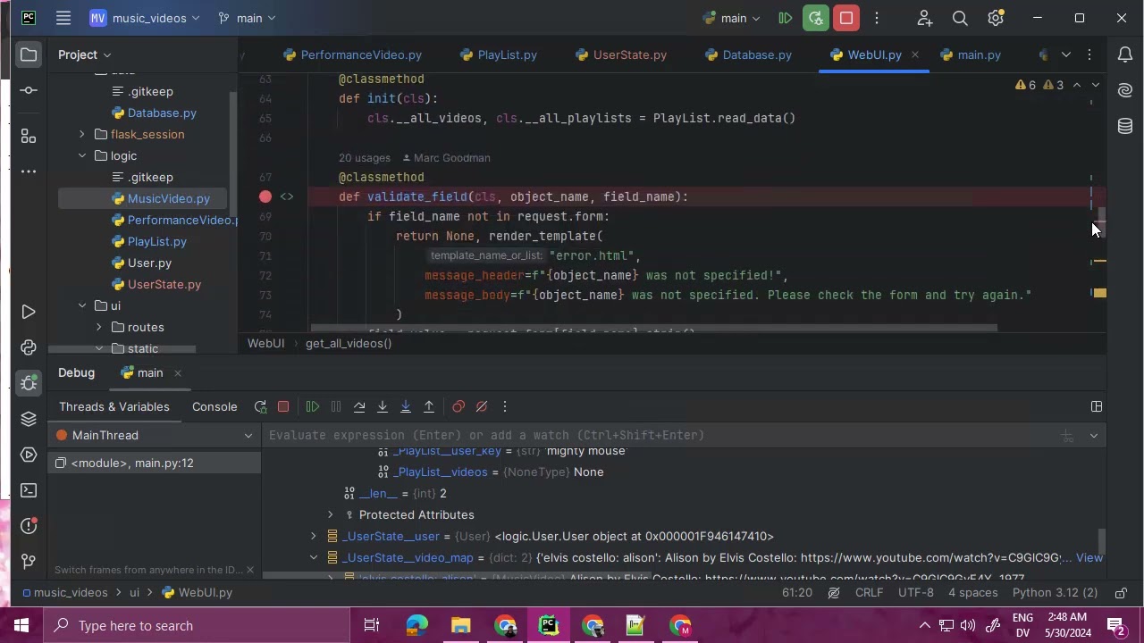Open the Git tool window in the left sidebar
The image size is (1144, 643).
click(29, 562)
